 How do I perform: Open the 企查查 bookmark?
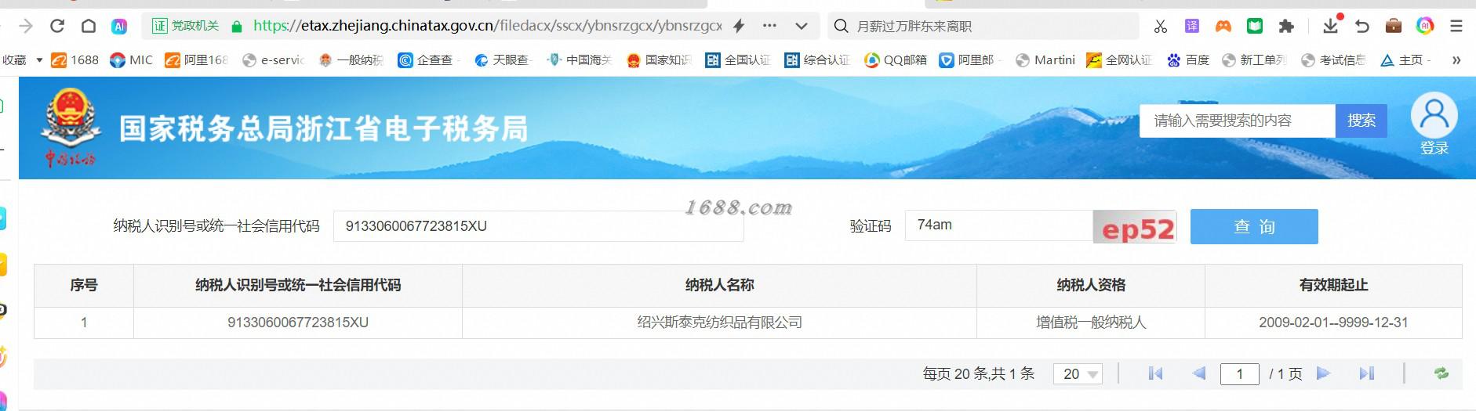[426, 60]
